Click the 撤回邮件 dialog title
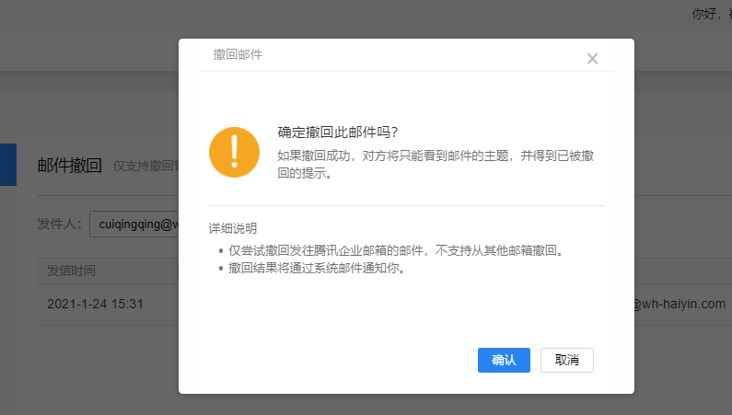The width and height of the screenshot is (732, 415). coord(238,55)
